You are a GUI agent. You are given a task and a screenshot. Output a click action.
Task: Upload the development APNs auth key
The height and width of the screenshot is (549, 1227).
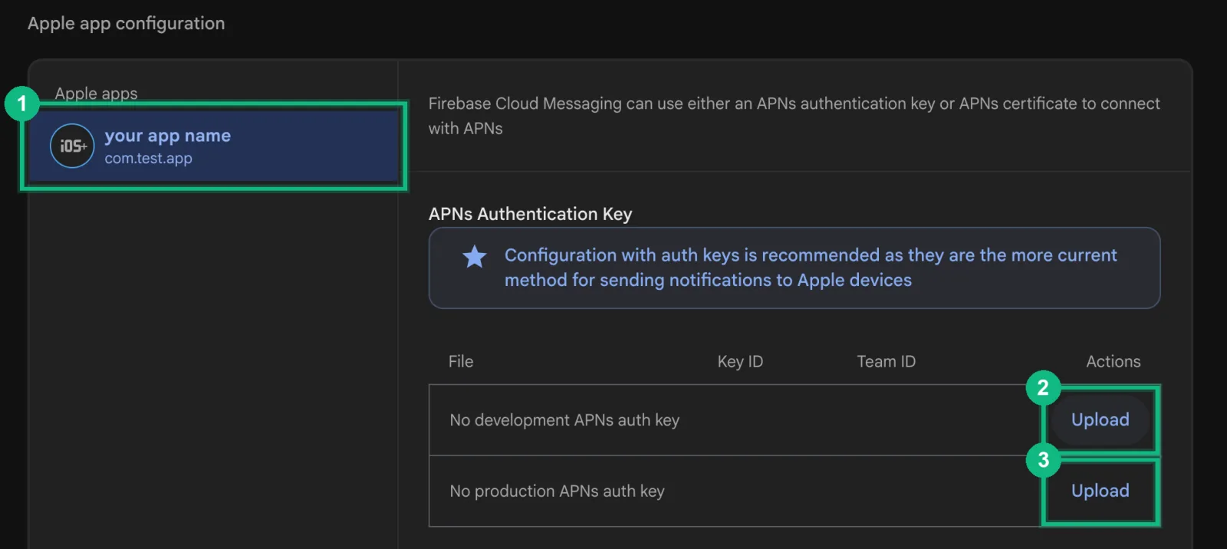click(1100, 419)
